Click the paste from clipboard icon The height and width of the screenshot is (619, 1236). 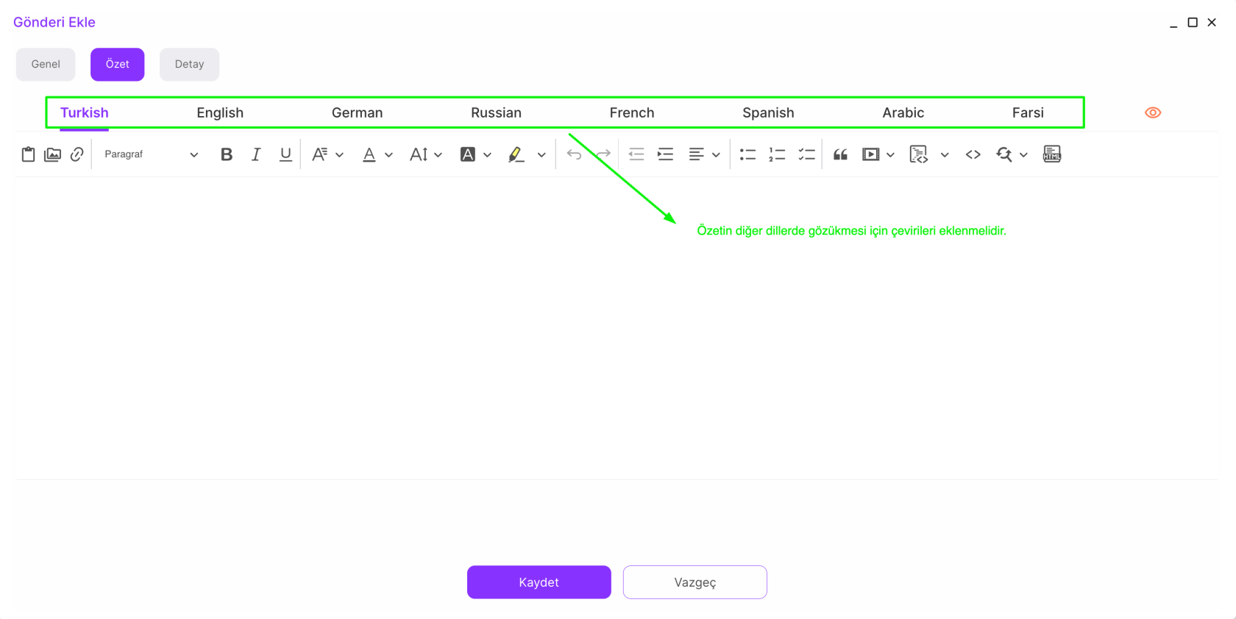tap(28, 154)
